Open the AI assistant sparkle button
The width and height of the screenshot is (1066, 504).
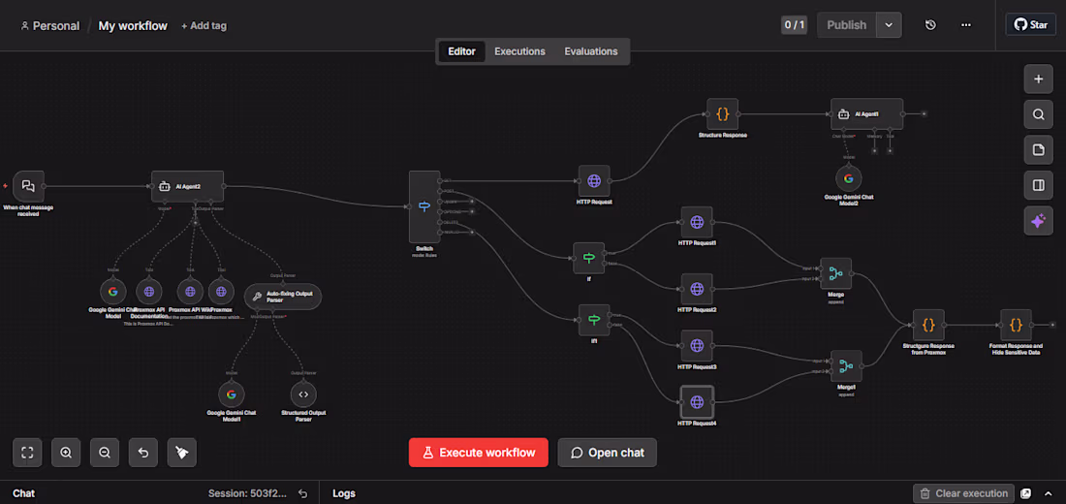coord(1038,220)
